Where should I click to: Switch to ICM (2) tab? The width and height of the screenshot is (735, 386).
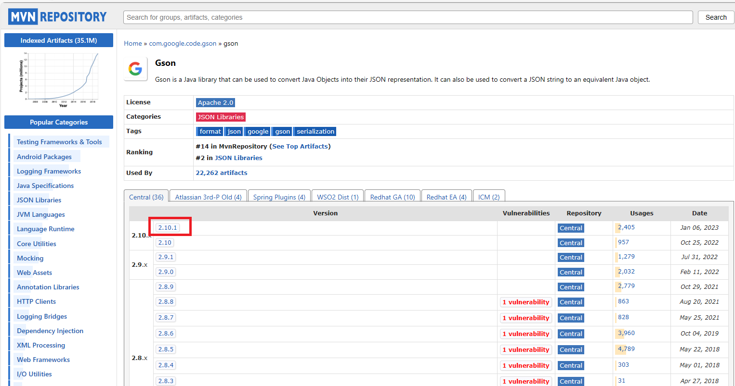coord(489,197)
